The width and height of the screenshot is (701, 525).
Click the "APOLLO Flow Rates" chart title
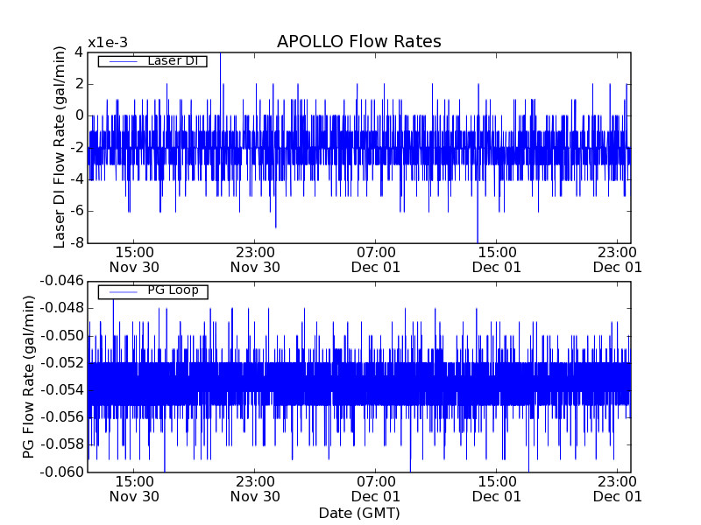[358, 42]
